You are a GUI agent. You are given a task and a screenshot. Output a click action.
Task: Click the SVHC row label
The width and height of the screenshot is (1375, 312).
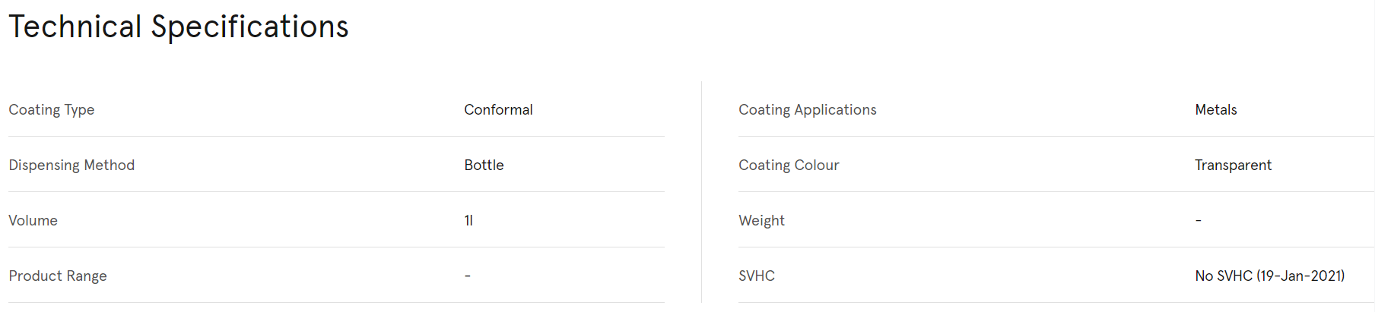[x=757, y=276]
